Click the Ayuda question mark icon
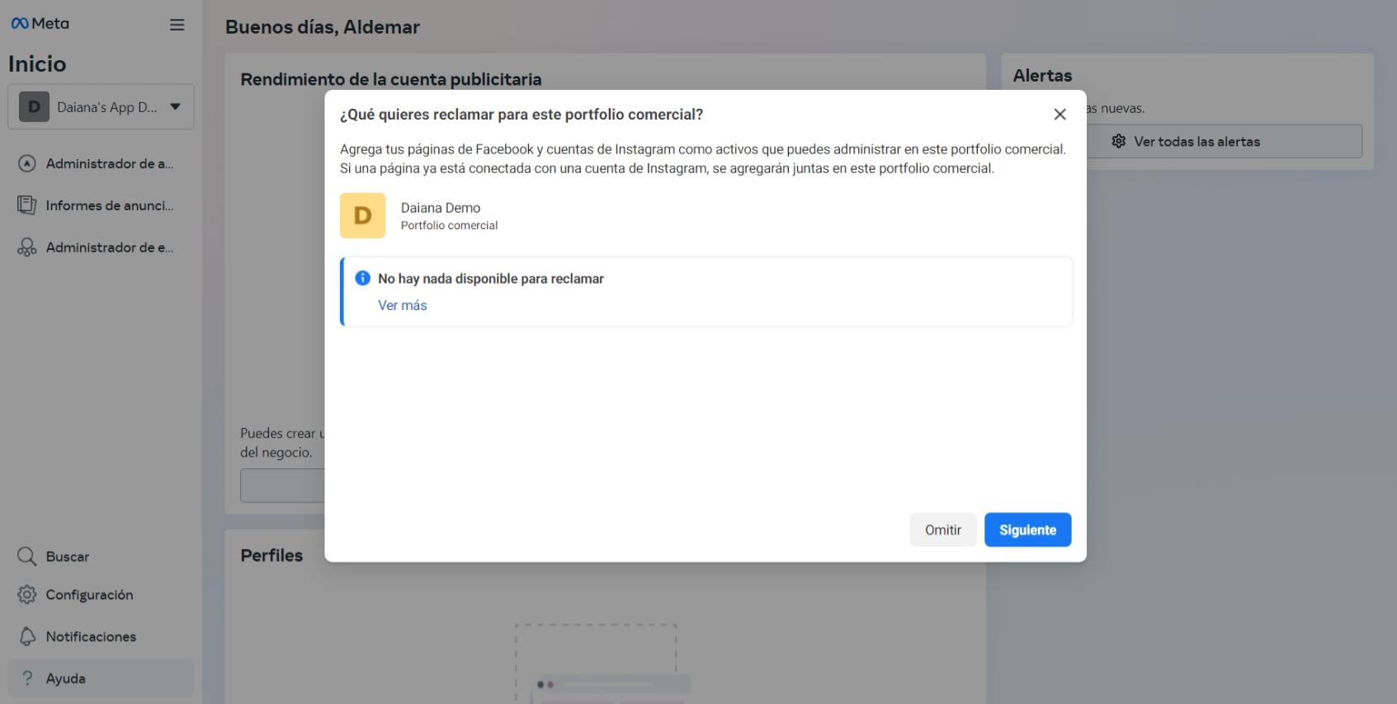1397x704 pixels. pos(27,678)
